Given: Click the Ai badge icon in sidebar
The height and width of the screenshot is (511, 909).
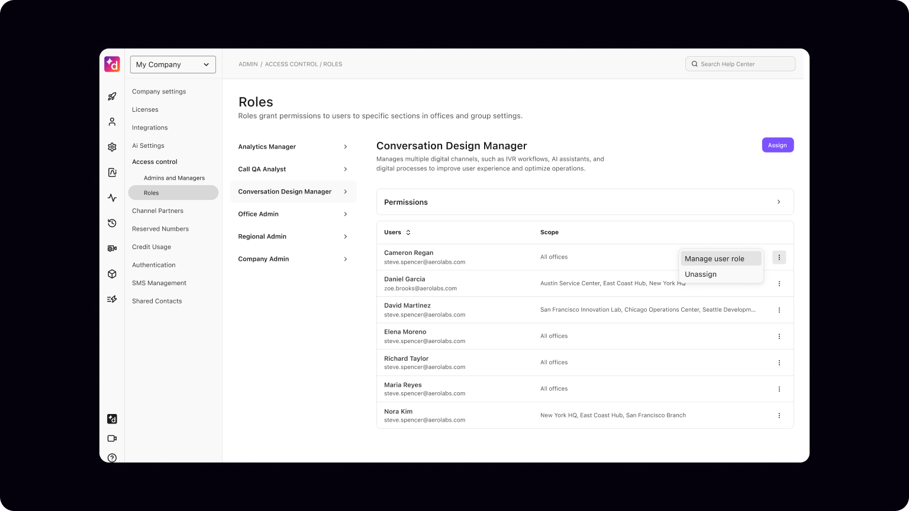Looking at the screenshot, I should [112, 172].
